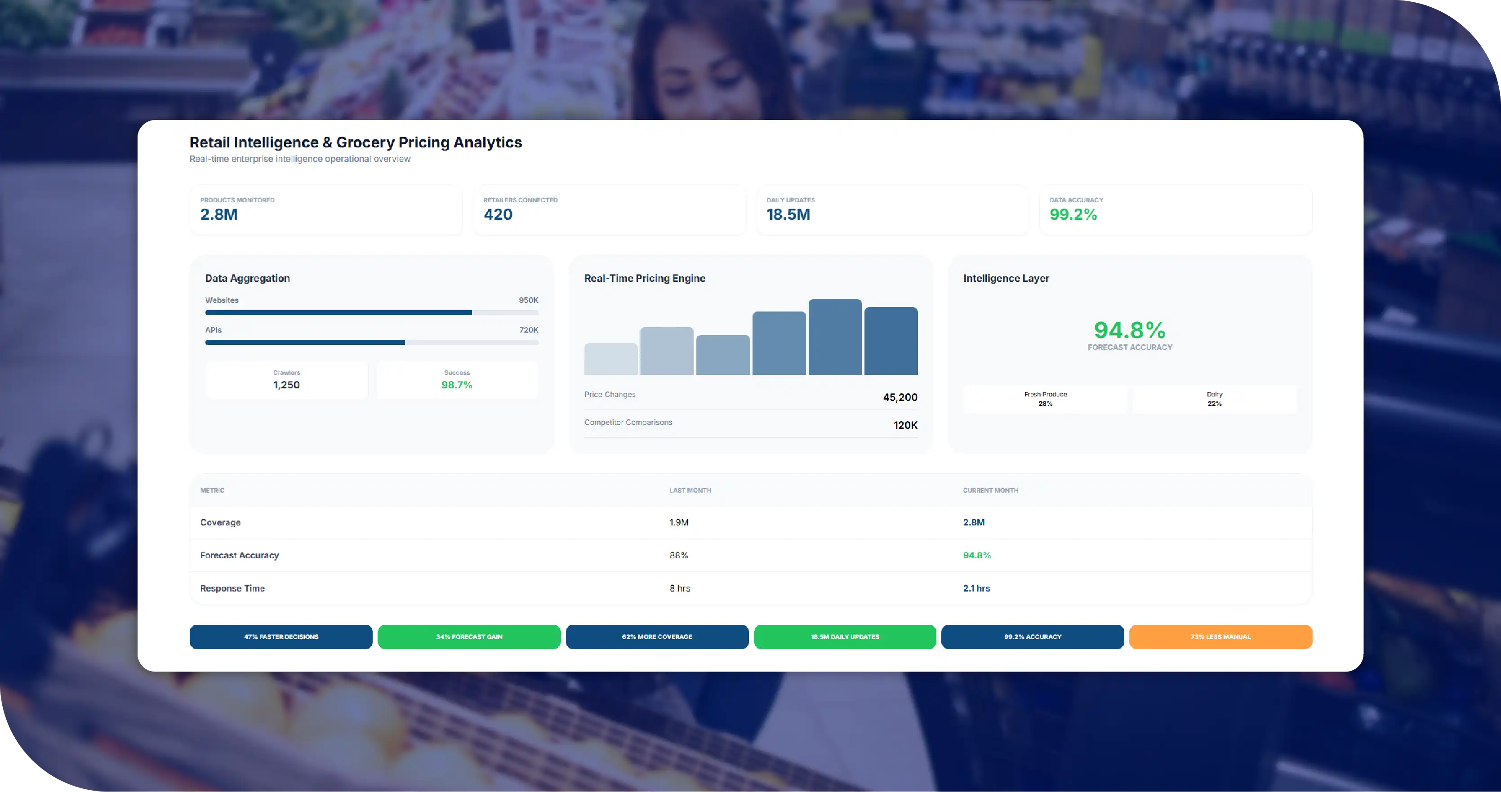Click the 62% More Coverage badge
Screen dimensions: 1501x792
(x=657, y=636)
